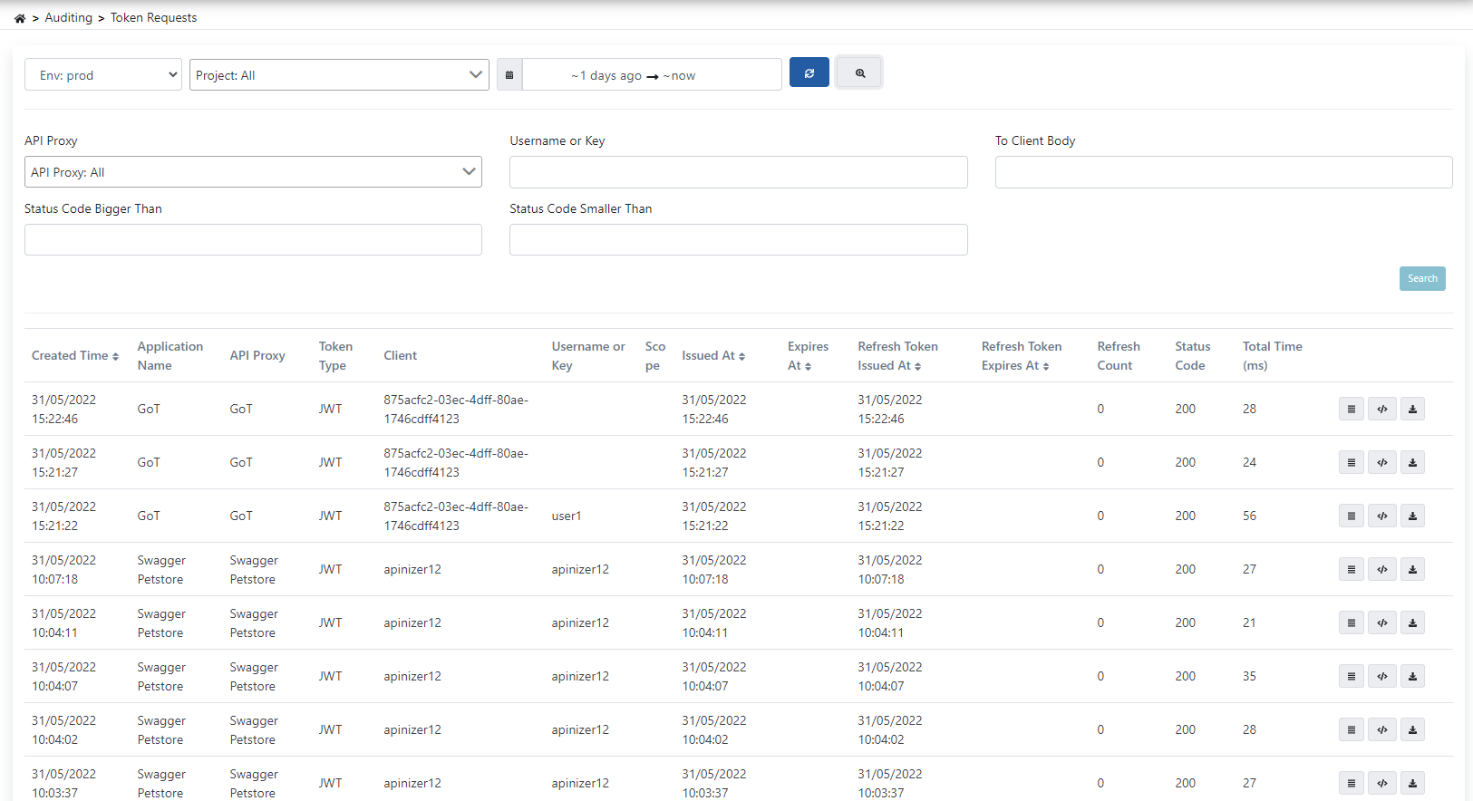Open details list for the 10:04:07 row

(x=1351, y=676)
